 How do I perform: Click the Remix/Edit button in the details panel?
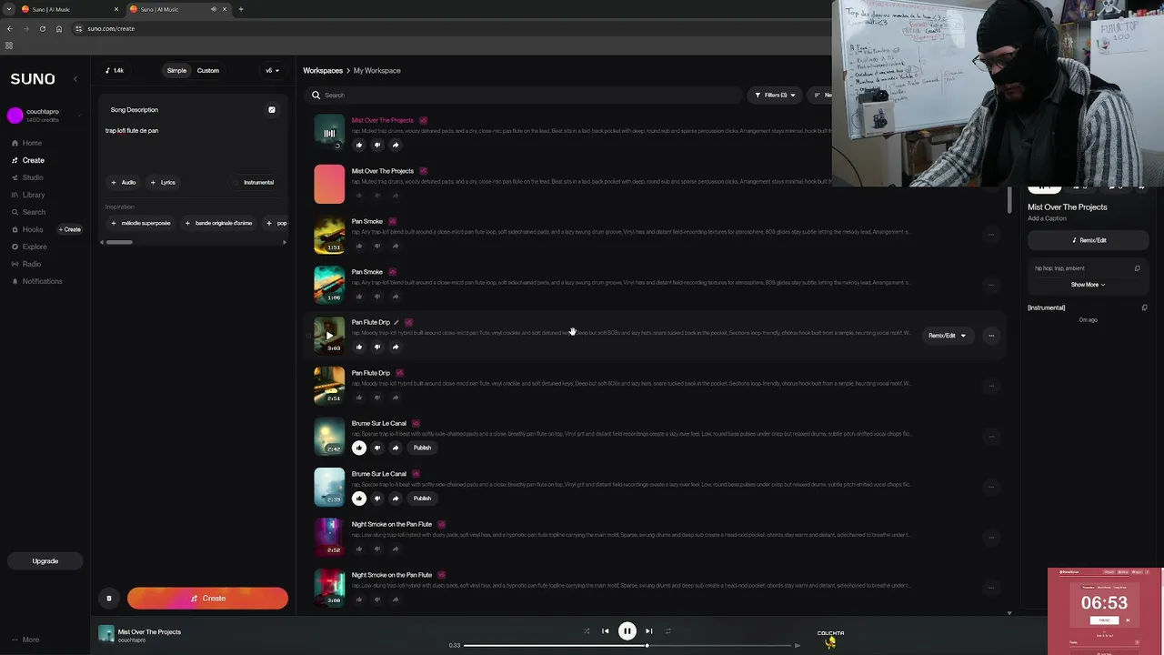[x=1089, y=240]
